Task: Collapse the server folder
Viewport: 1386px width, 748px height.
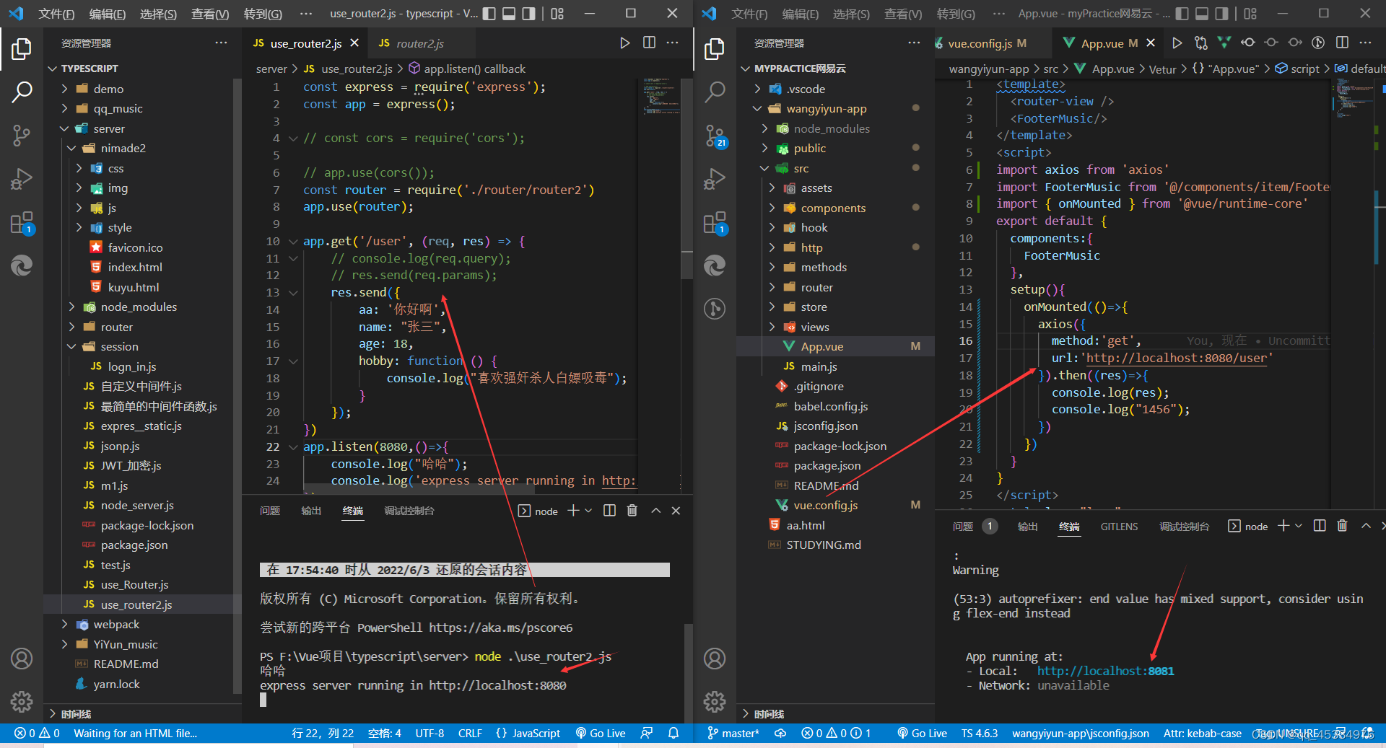Action: [x=65, y=128]
